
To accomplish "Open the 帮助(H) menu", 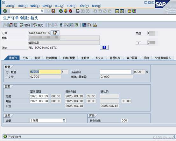I will pyautogui.click(x=96, y=6).
